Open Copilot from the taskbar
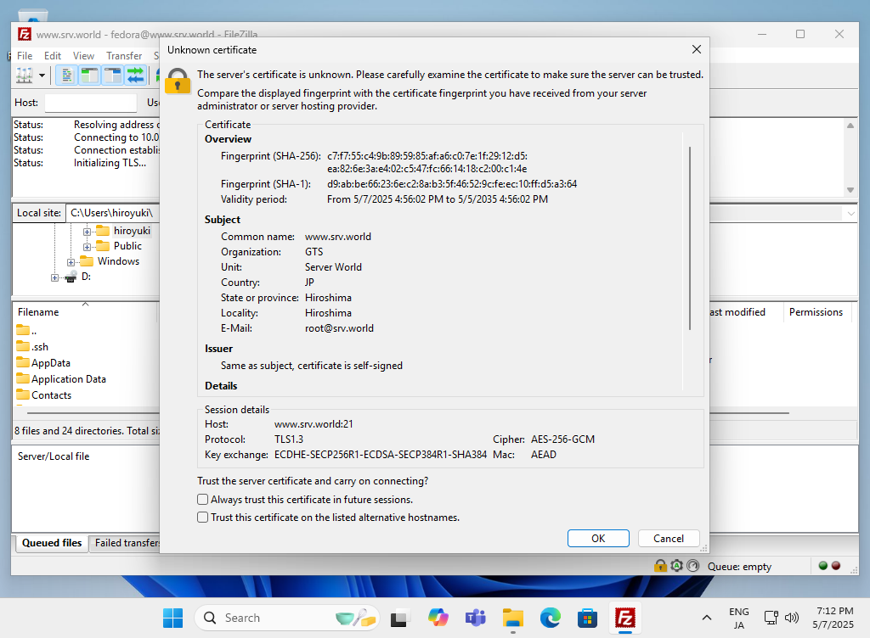This screenshot has height=638, width=870. [438, 618]
